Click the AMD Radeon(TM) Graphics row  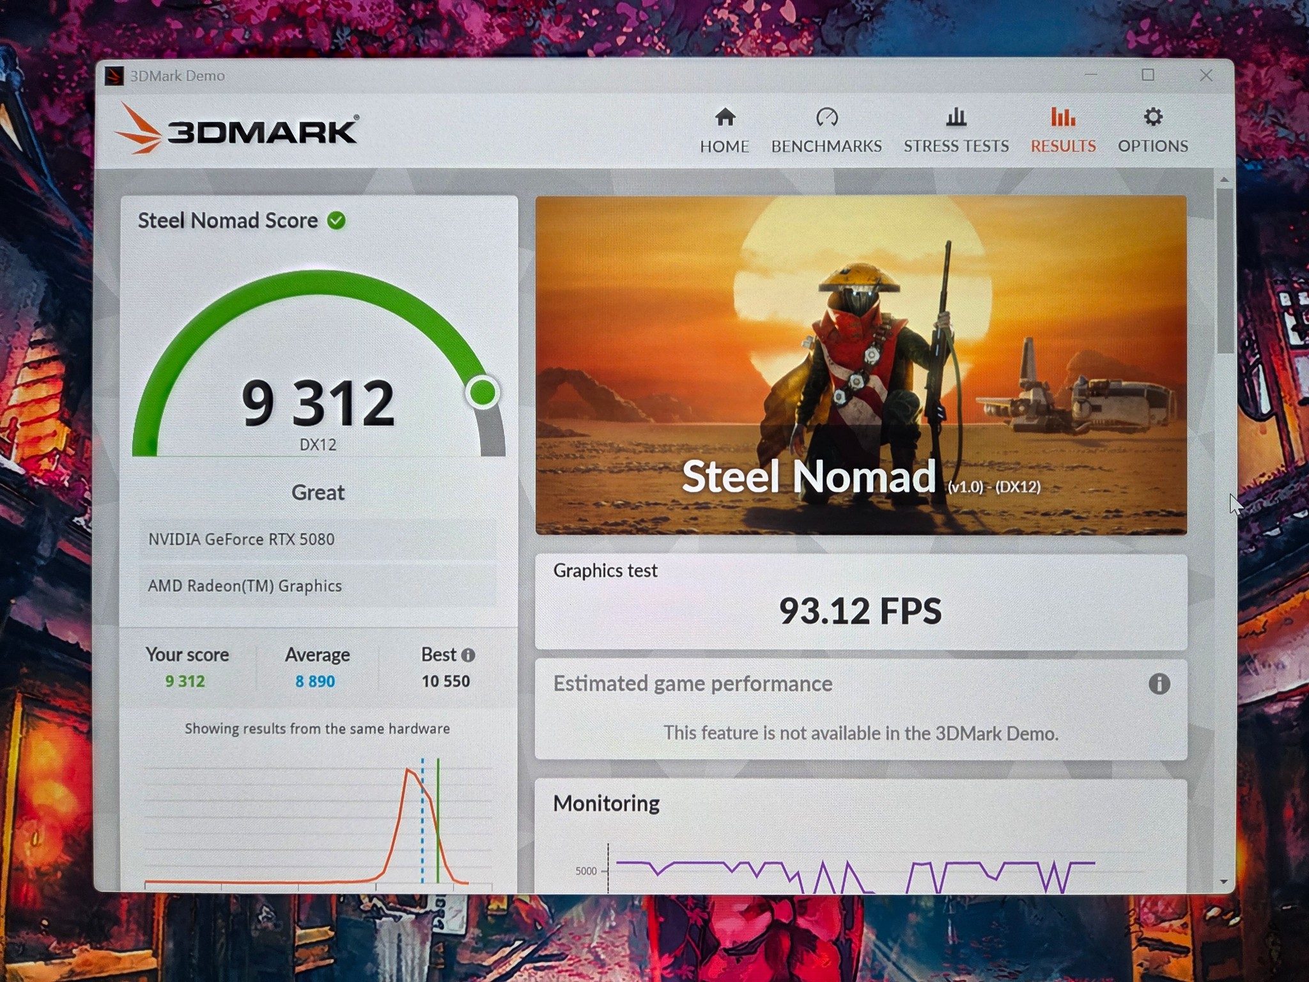[318, 586]
